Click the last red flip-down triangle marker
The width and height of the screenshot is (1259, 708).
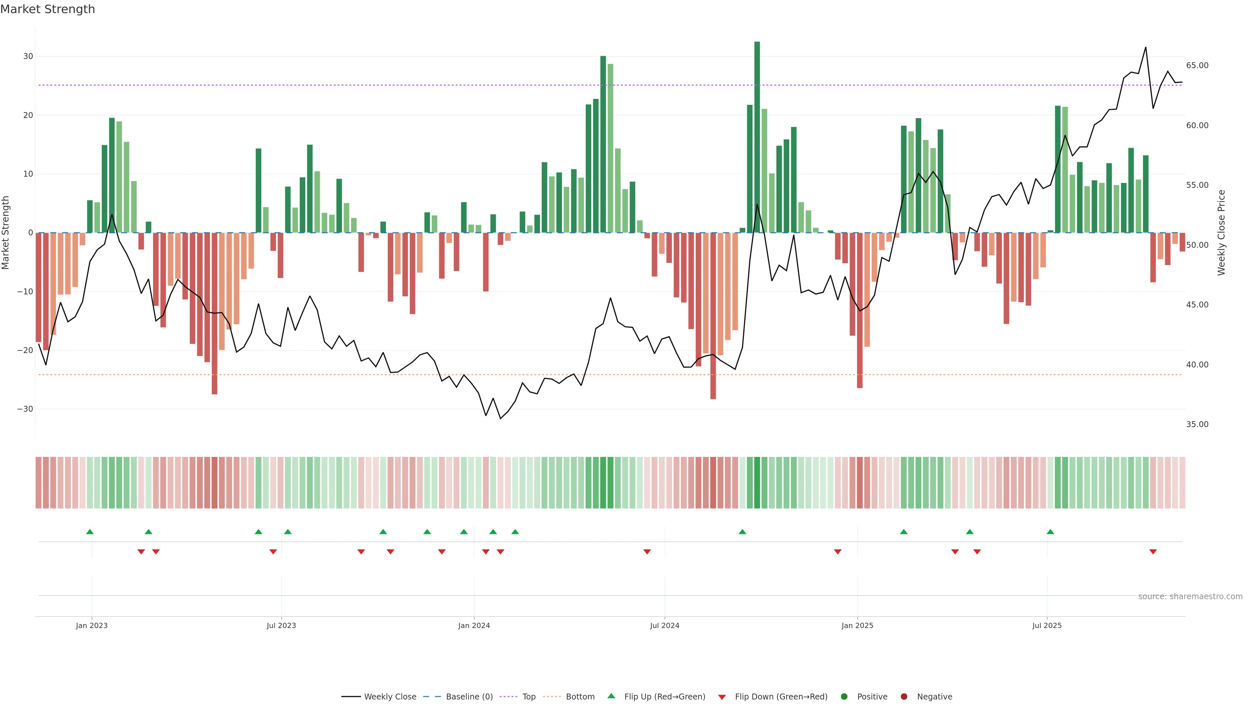(x=1153, y=552)
